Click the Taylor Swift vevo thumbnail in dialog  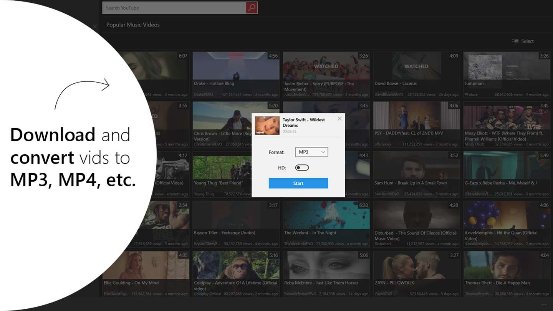pos(267,125)
